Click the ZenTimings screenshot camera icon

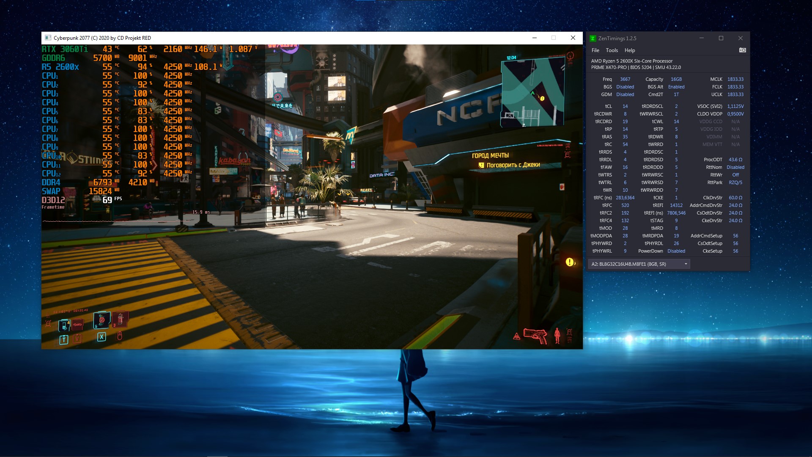tap(742, 50)
